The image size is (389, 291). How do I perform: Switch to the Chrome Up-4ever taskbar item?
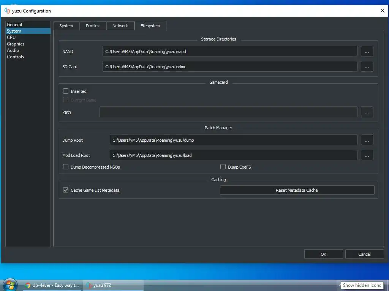click(x=52, y=285)
